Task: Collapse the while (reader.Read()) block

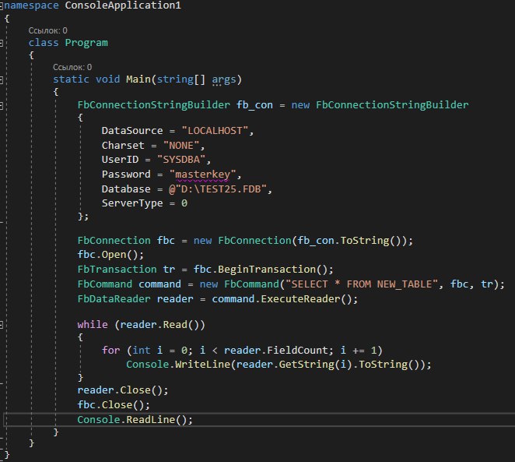Action: coord(2,325)
